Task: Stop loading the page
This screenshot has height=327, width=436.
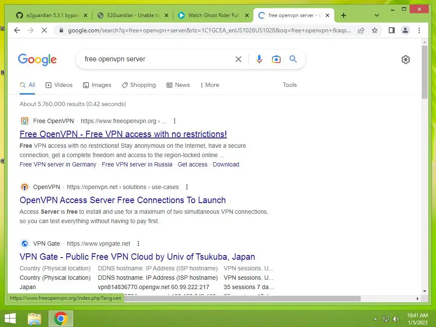Action: [x=44, y=30]
